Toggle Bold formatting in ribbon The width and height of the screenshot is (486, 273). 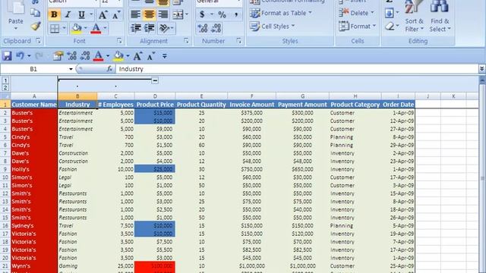pos(54,14)
